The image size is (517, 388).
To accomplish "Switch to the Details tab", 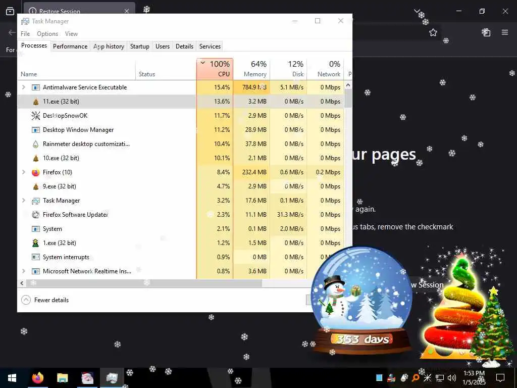I will tap(184, 46).
